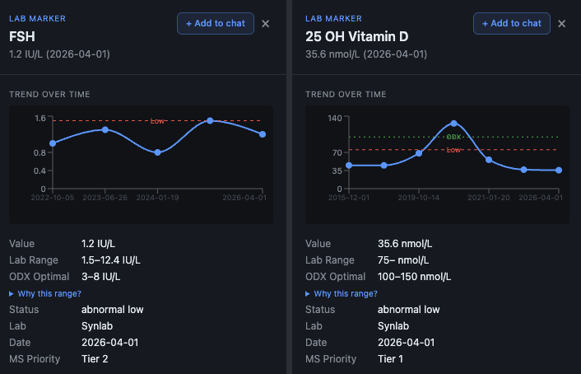Click Vitamin D chart point at 2021-01-20
581x374 pixels.
click(489, 159)
